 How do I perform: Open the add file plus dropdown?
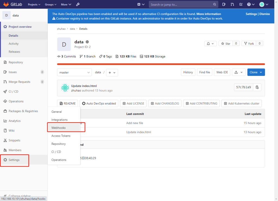point(112,73)
